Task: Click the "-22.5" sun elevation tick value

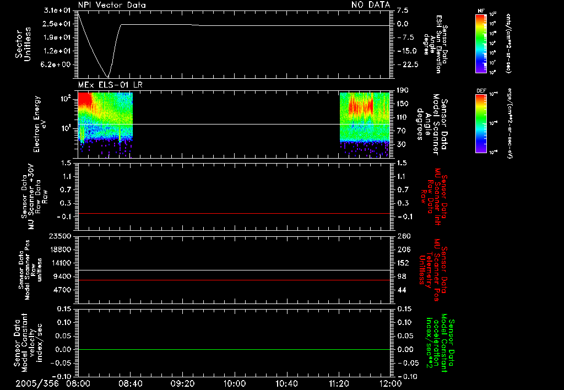Action: [x=408, y=65]
